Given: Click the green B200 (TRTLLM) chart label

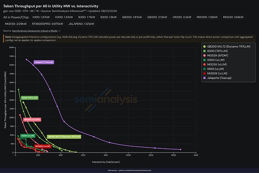Looking at the screenshot, I should 29,98.
